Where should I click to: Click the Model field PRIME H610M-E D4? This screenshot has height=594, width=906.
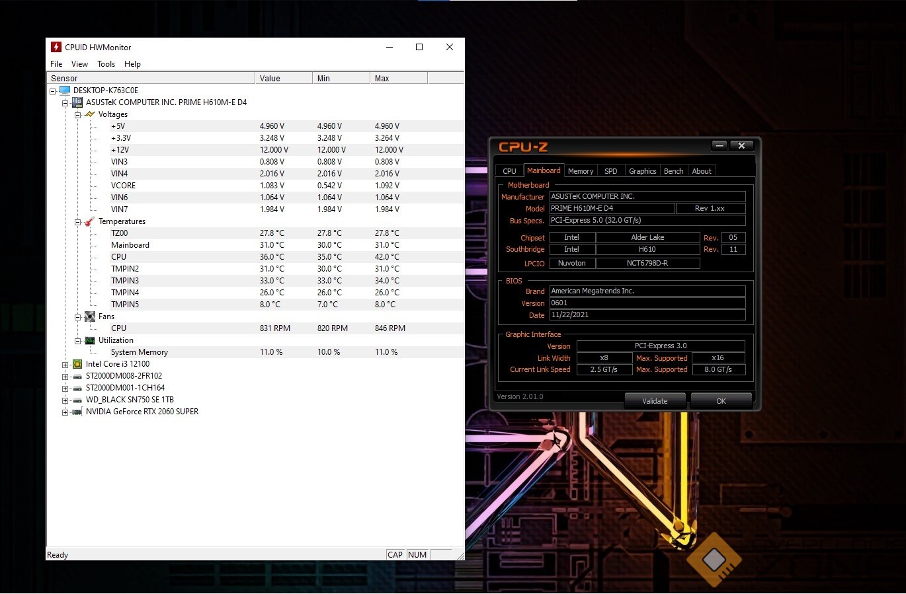coord(612,208)
